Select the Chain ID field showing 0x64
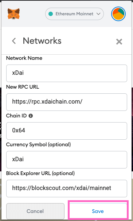 click(x=67, y=131)
